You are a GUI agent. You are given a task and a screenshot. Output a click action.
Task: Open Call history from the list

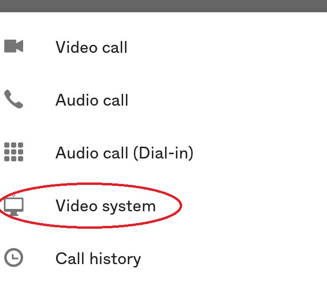98,259
